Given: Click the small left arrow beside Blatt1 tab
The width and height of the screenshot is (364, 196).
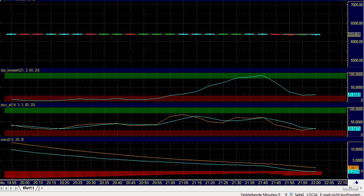Looking at the screenshot, I should (42, 188).
